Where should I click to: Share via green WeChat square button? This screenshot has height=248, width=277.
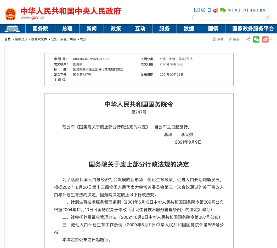[x=256, y=39]
